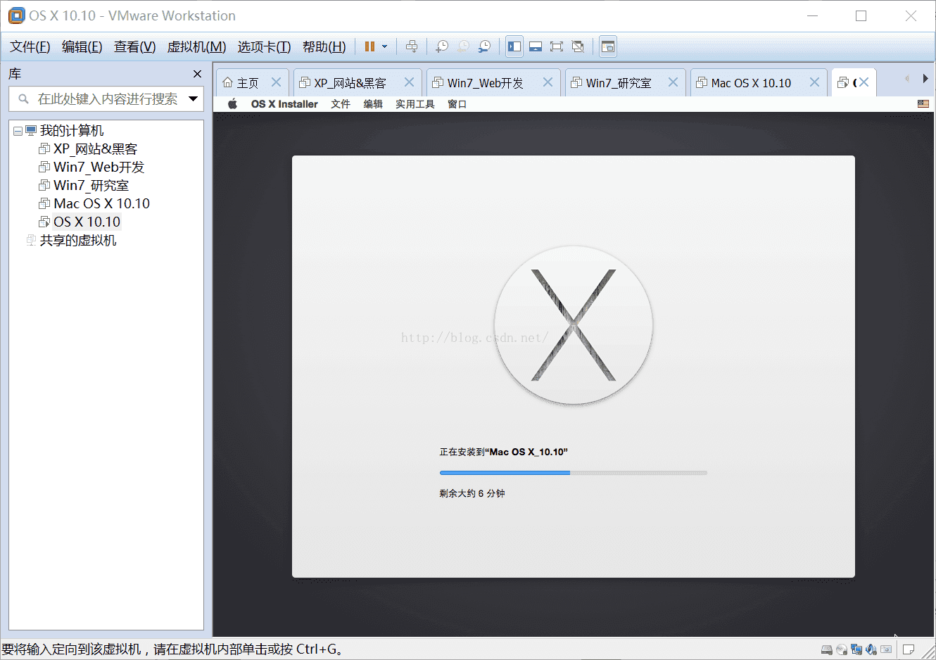Click the camera device status bar icon
Image resolution: width=936 pixels, height=660 pixels.
(x=886, y=649)
